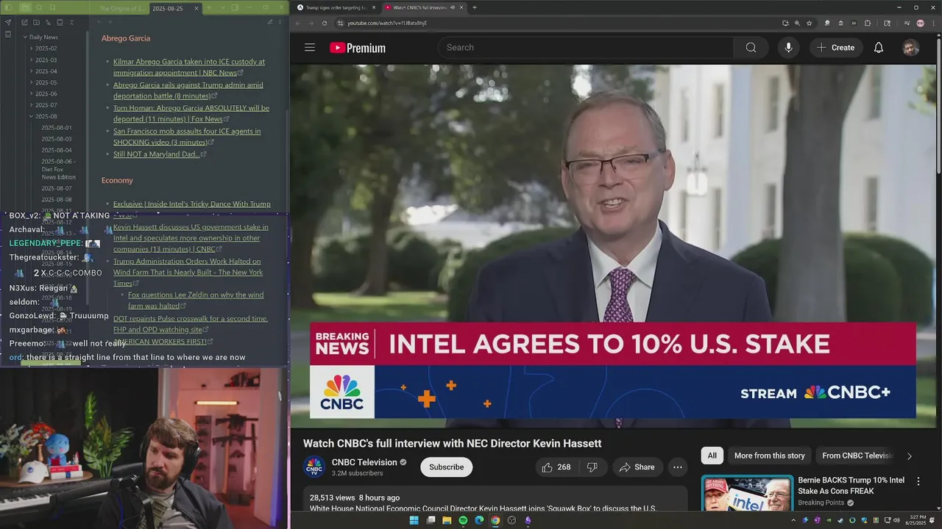Screen dimensions: 942x529
Task: Open Kevin Hassett CNBC link
Action: (x=190, y=238)
